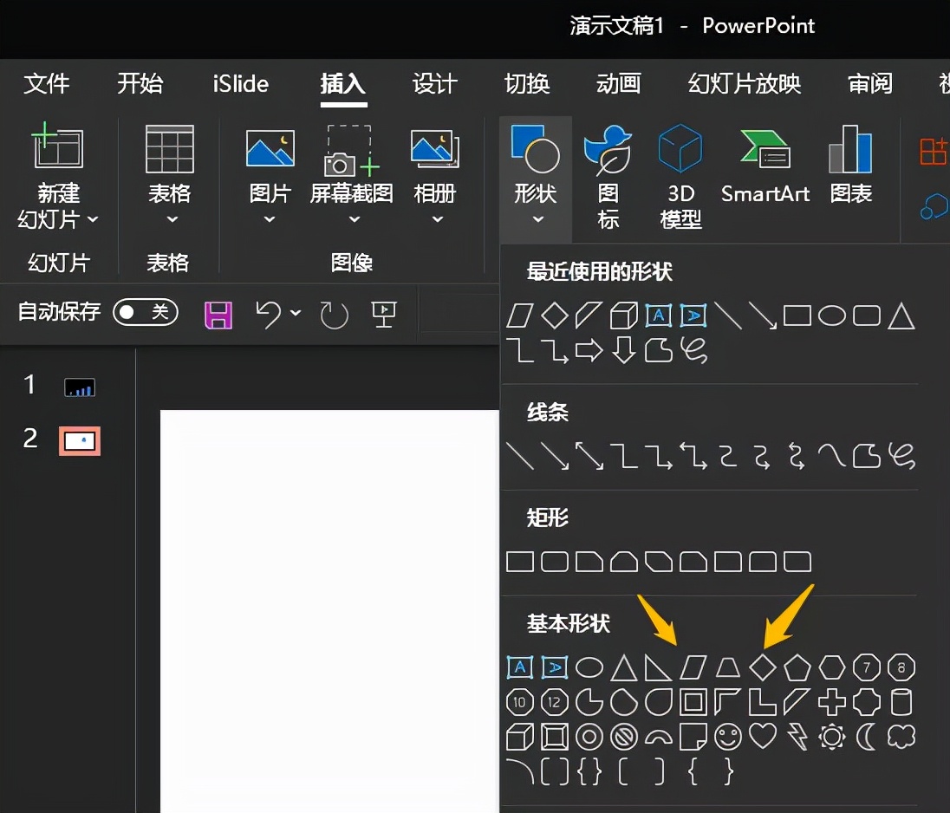This screenshot has width=950, height=813.
Task: Undo the last action
Action: coord(269,315)
